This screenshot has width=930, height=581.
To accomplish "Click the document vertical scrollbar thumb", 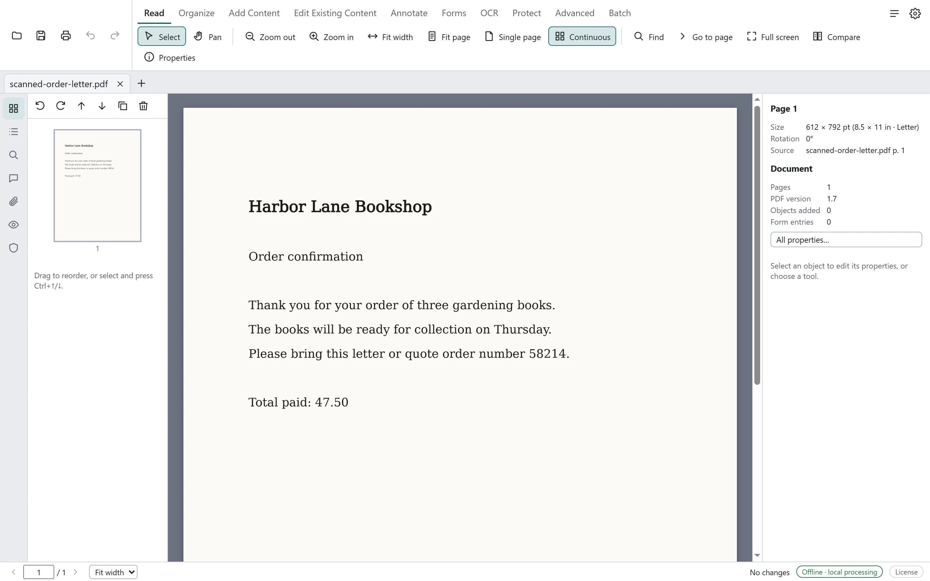I will [x=757, y=245].
